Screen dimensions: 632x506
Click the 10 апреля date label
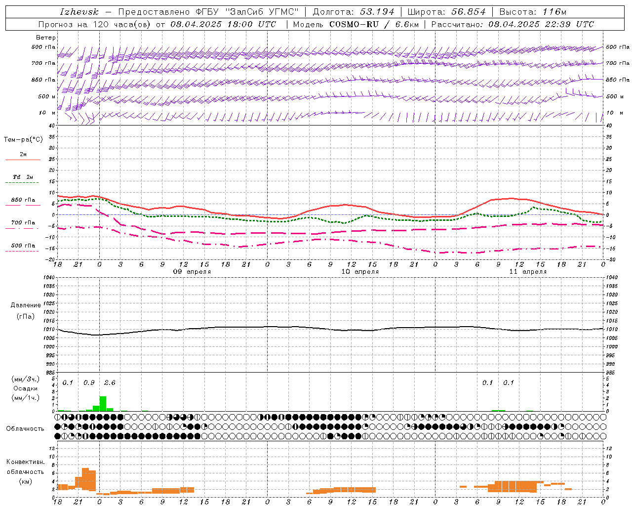point(360,271)
